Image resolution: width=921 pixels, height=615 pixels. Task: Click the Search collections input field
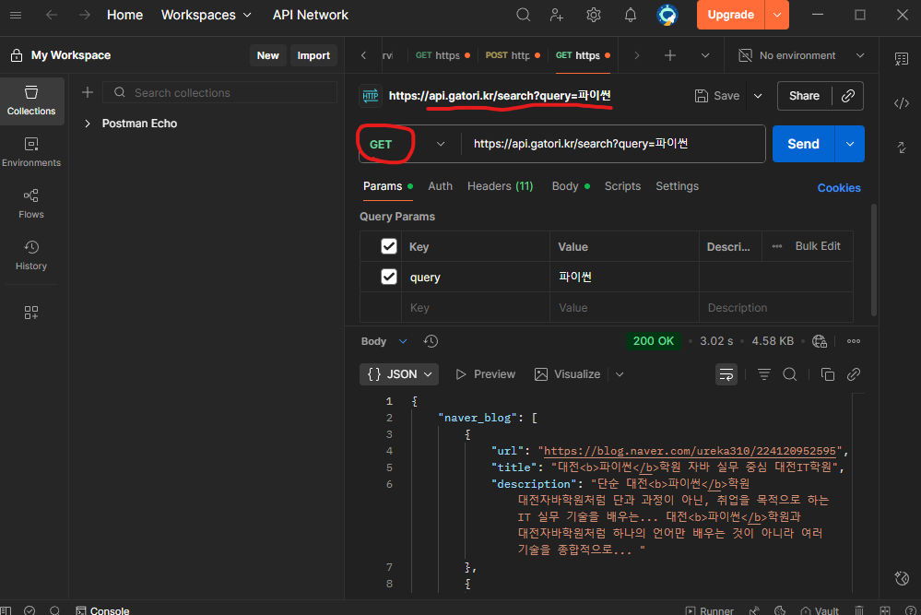click(221, 92)
